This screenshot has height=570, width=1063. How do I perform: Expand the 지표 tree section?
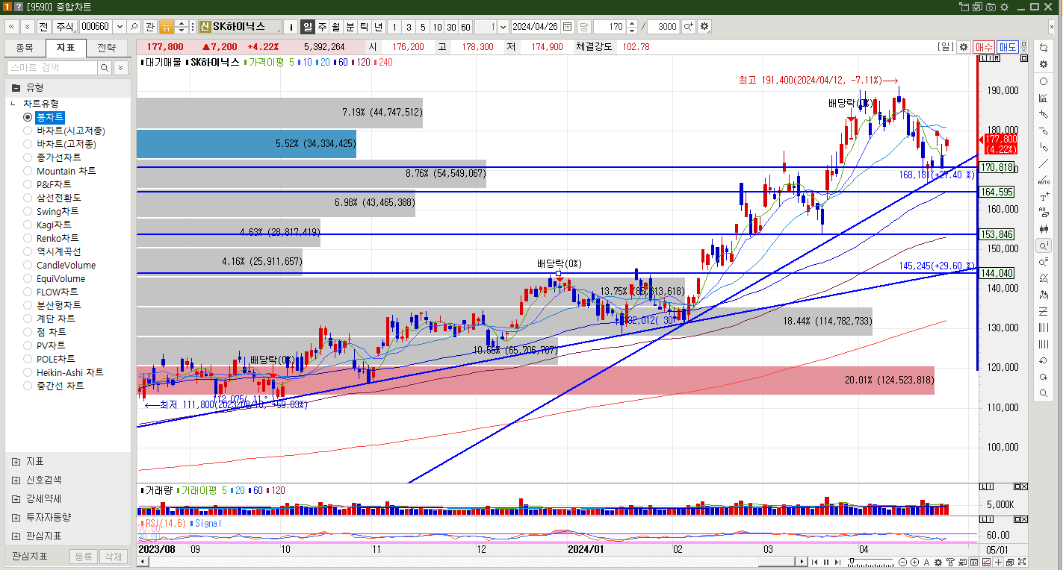[16, 461]
